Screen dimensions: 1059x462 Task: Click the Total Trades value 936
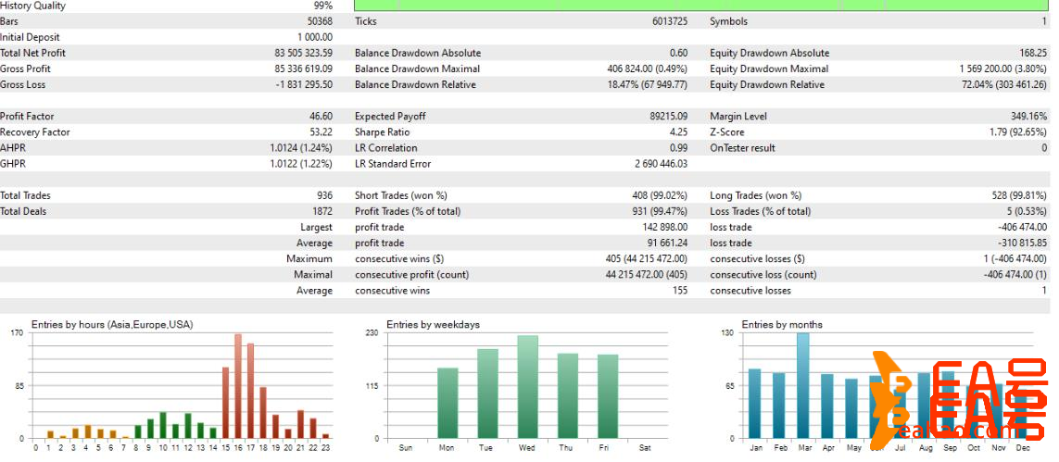tap(323, 195)
